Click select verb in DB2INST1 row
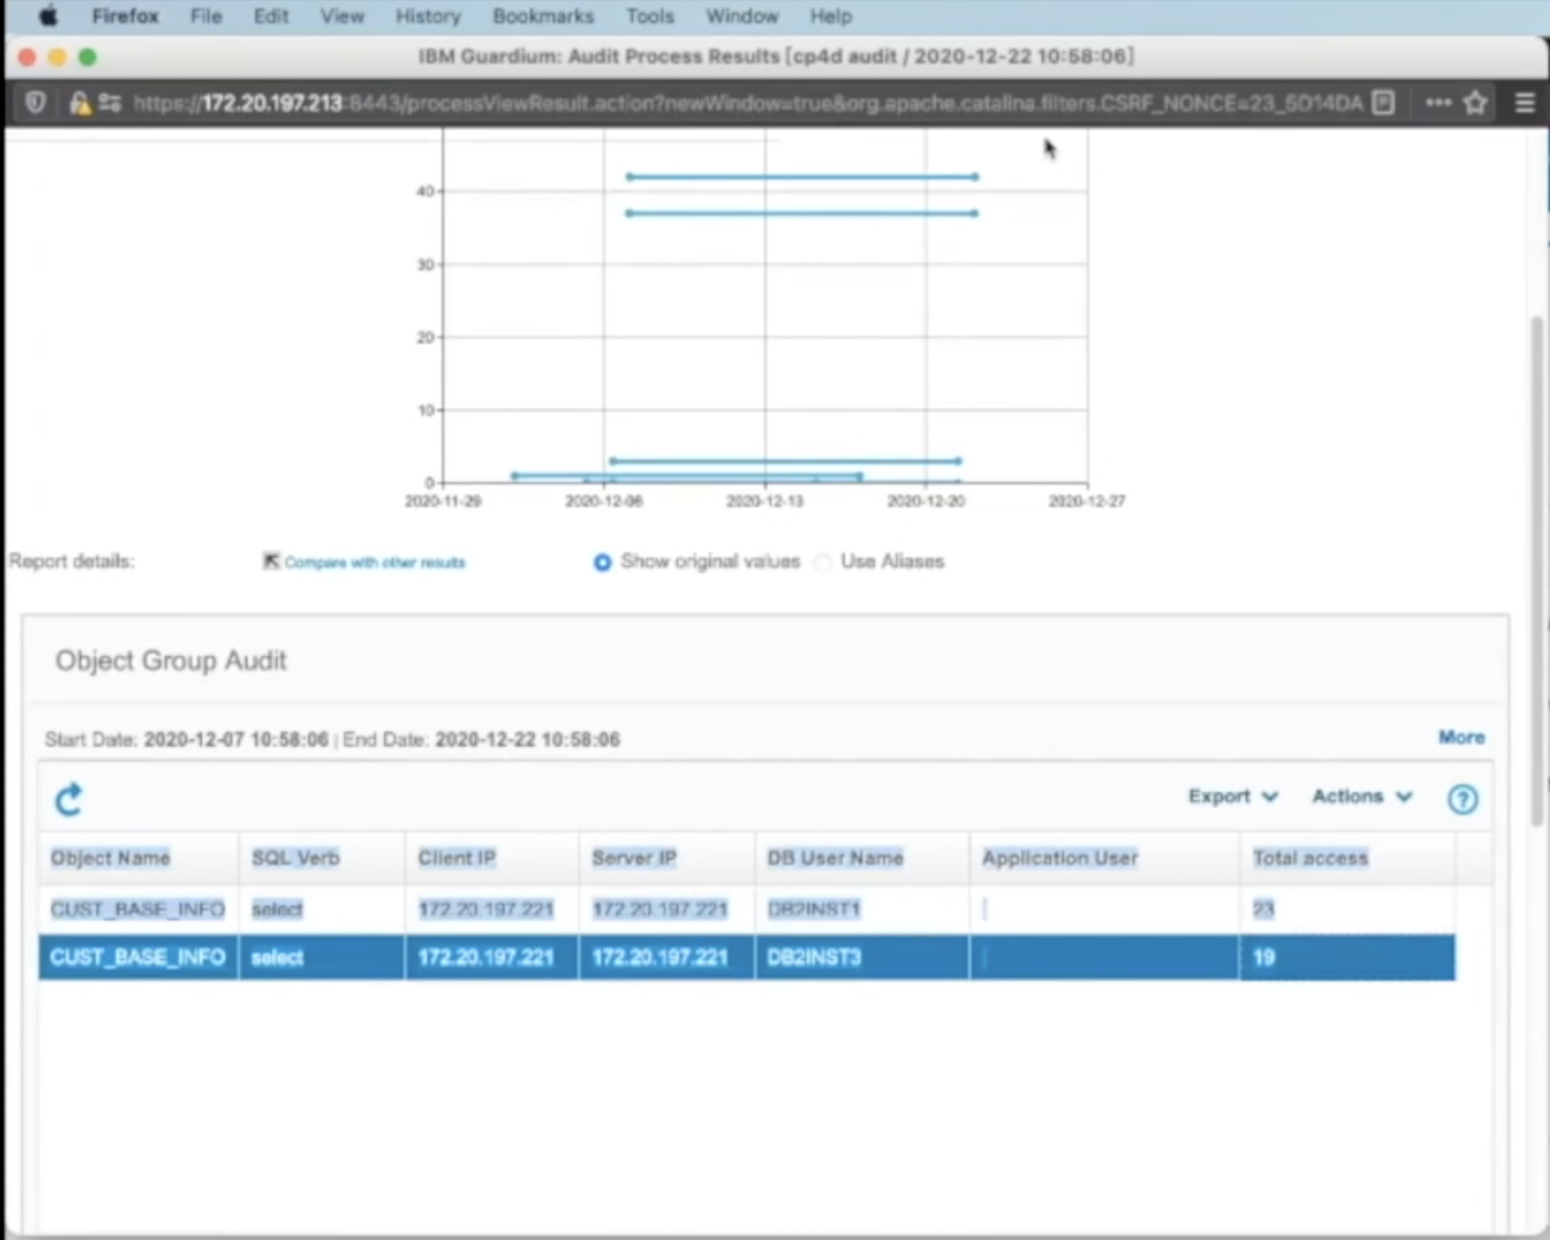 277,909
